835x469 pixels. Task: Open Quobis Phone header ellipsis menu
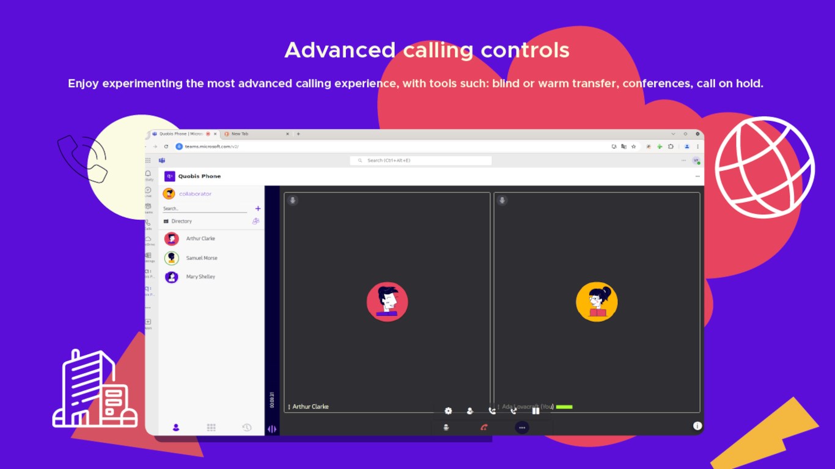697,176
